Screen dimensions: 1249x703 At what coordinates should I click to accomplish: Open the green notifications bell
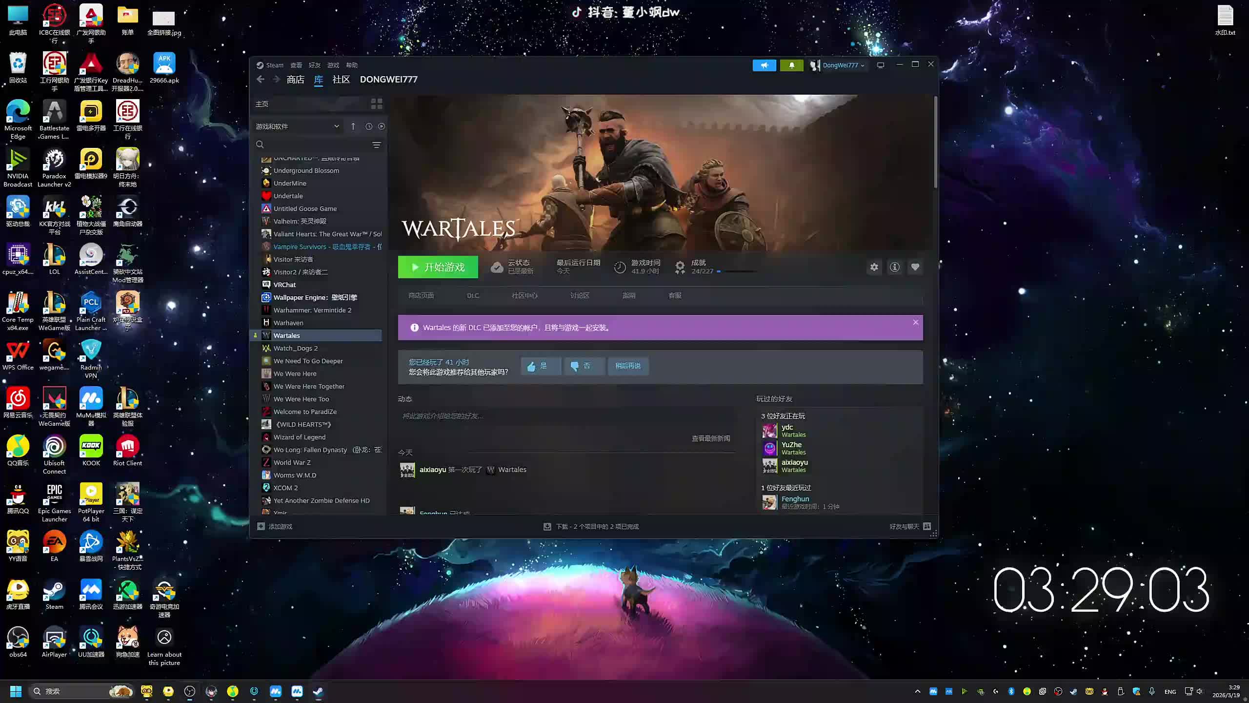[x=791, y=65]
